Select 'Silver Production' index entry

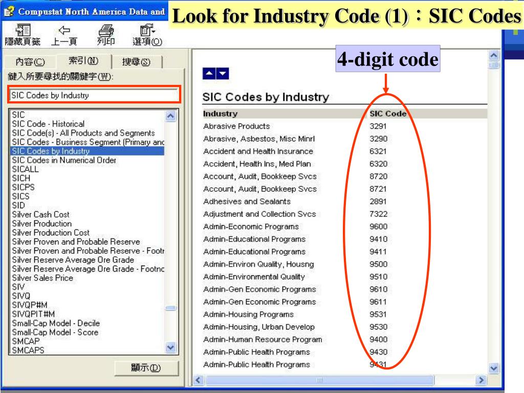[42, 224]
